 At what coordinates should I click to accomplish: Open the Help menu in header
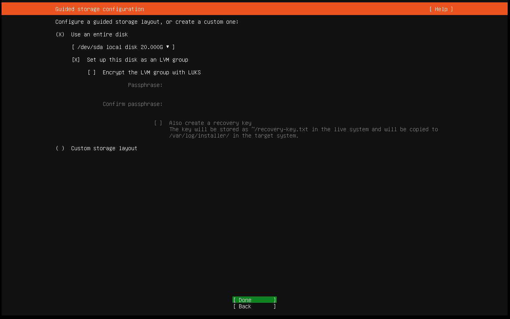(x=441, y=9)
